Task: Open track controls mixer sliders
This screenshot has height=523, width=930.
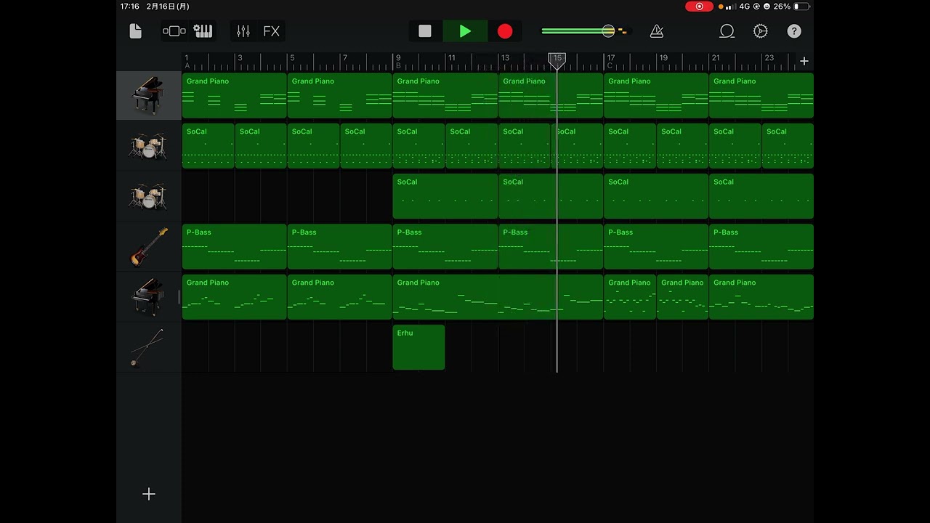Action: click(243, 31)
